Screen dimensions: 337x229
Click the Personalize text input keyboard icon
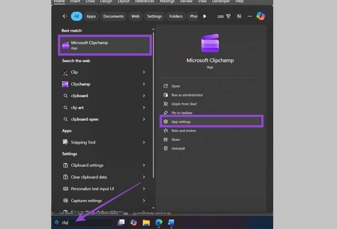click(66, 189)
